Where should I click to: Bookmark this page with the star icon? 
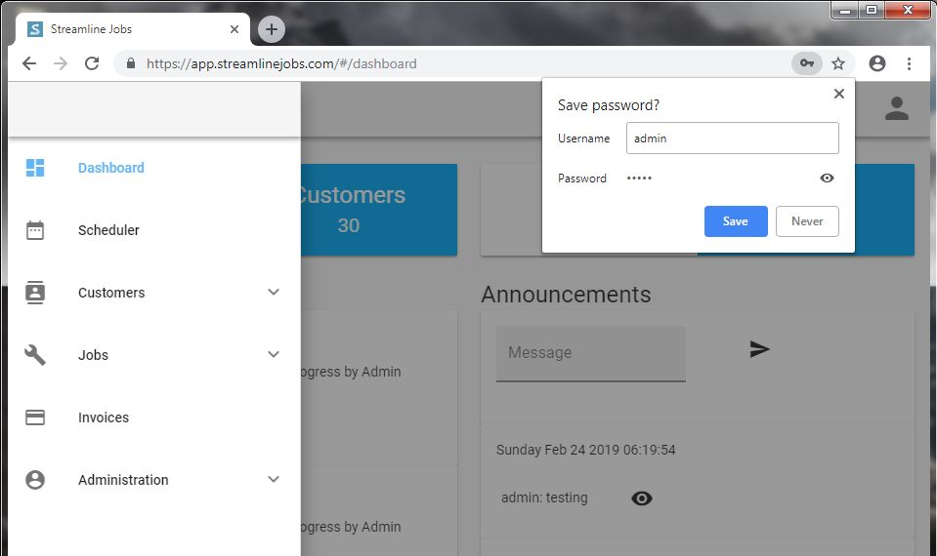coord(838,63)
